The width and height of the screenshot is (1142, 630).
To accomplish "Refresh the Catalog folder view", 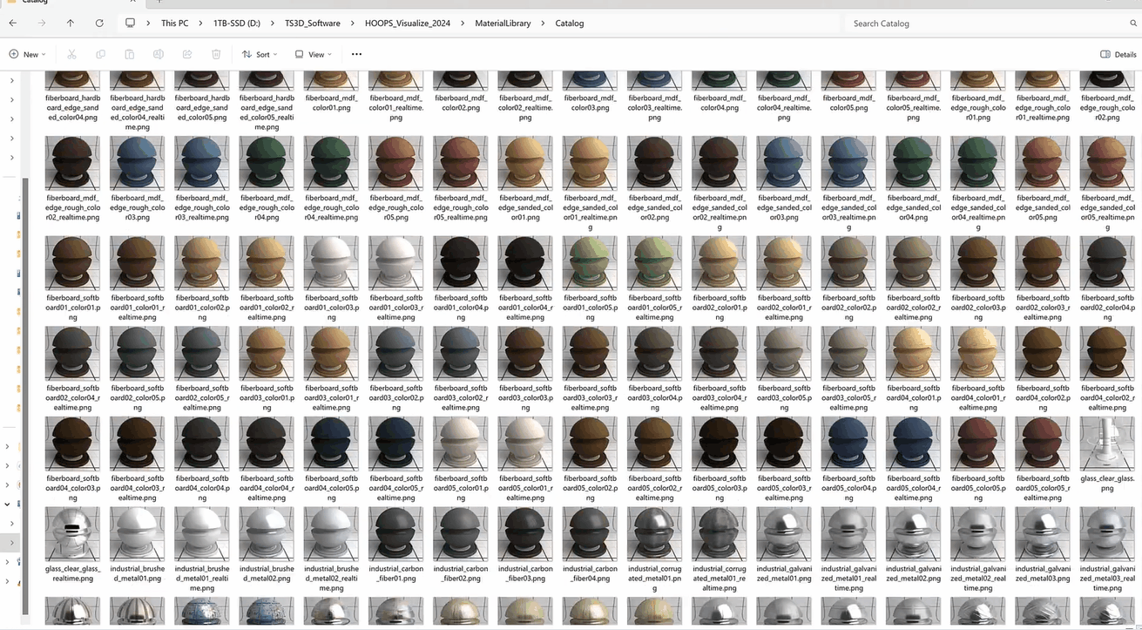I will 99,24.
